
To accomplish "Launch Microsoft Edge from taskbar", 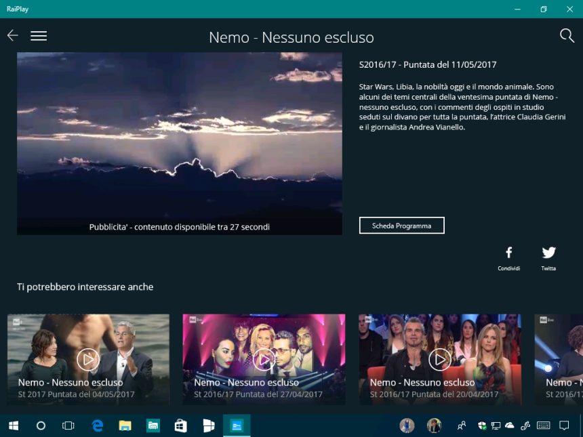I will point(98,425).
